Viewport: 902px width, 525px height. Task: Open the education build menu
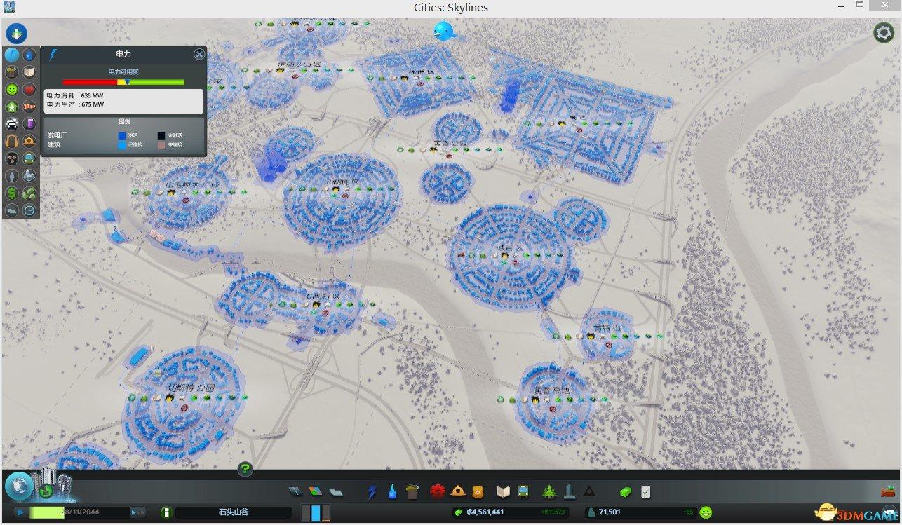point(503,492)
